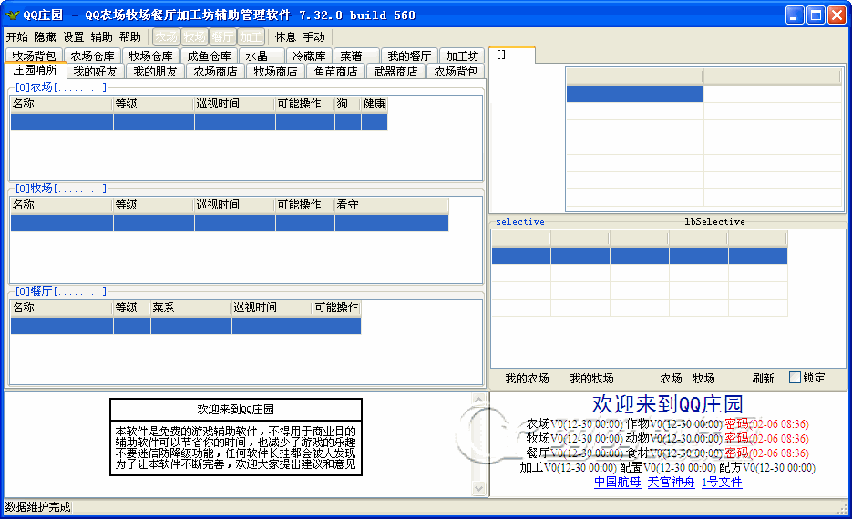Click the 狗 column header in farm list
This screenshot has height=519, width=852.
tap(348, 104)
